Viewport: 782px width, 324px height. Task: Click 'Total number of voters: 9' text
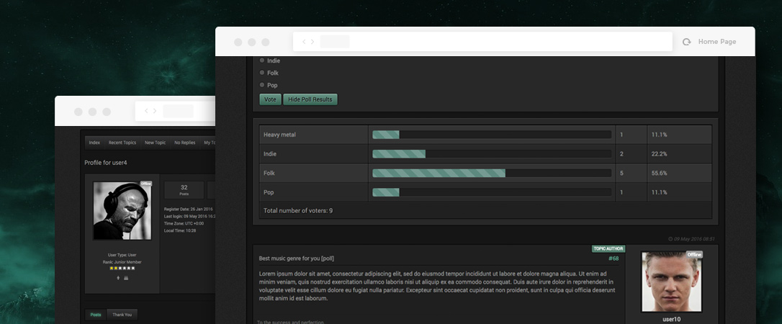click(298, 211)
